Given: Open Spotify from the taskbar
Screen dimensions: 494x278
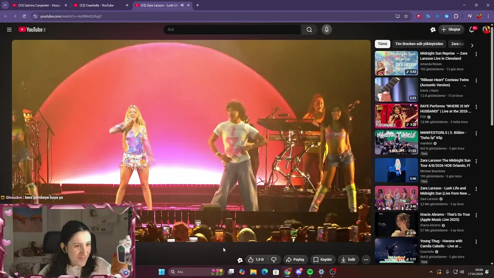Looking at the screenshot, I should (x=310, y=272).
